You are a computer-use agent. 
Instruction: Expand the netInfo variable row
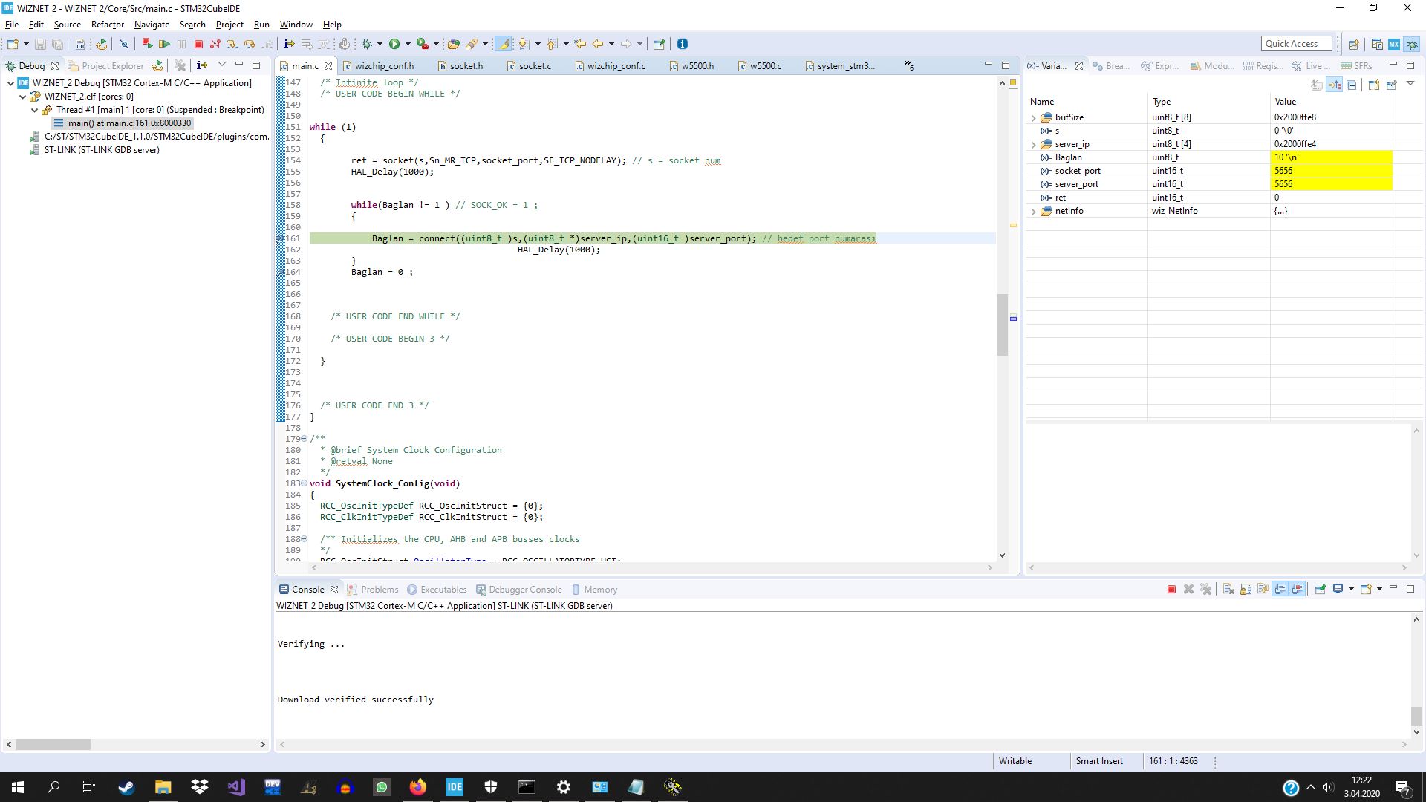(x=1033, y=211)
